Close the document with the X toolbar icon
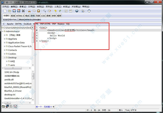 click(x=23, y=11)
